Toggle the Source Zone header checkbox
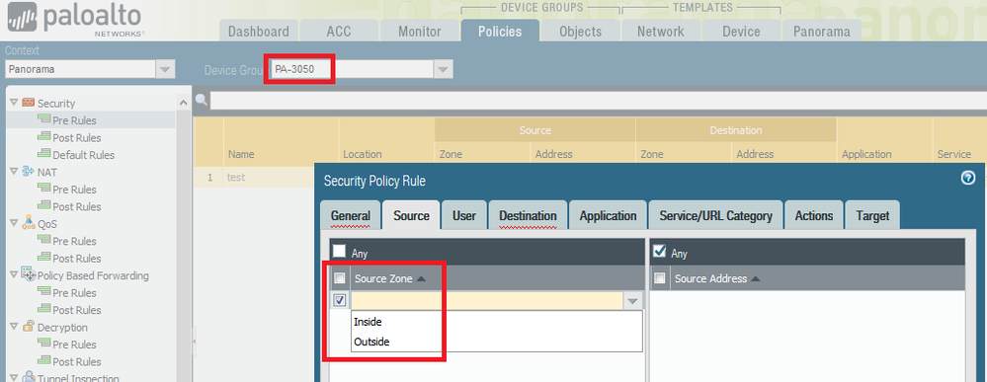Image resolution: width=987 pixels, height=382 pixels. pyautogui.click(x=339, y=278)
